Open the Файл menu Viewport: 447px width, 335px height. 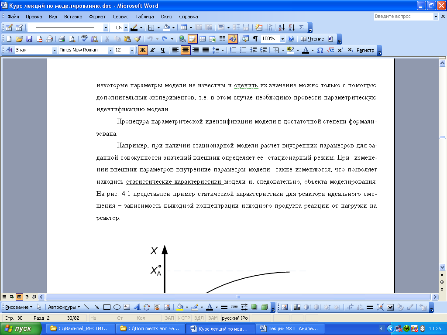(13, 17)
